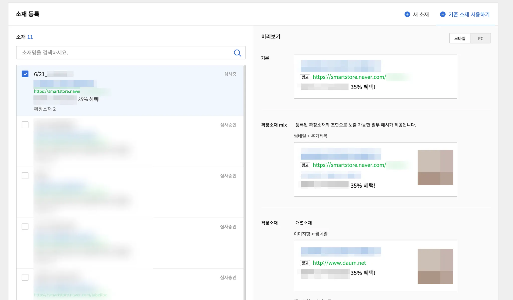
Task: Click the search magnifier icon
Action: pos(237,53)
